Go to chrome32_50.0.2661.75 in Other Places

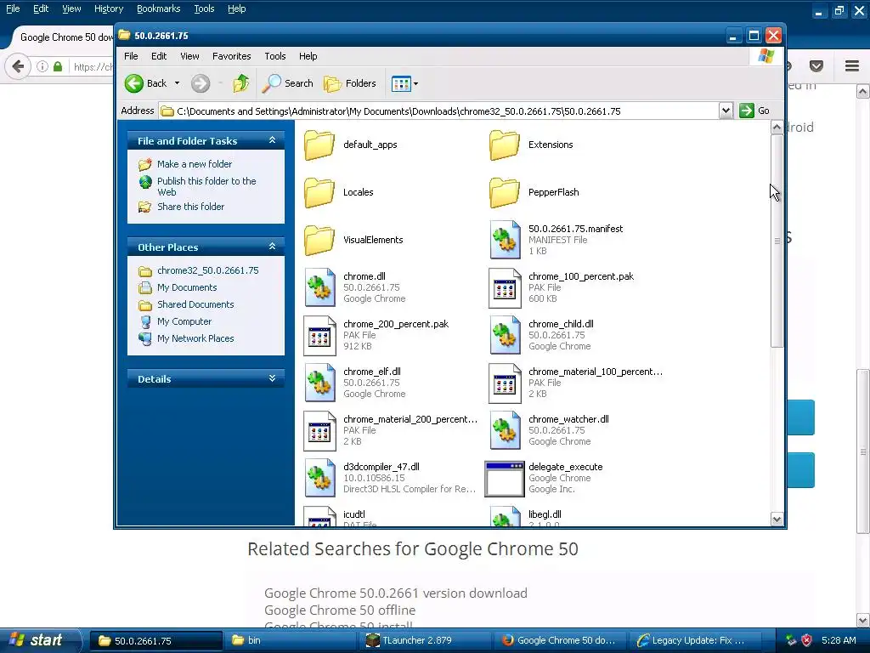tap(207, 270)
